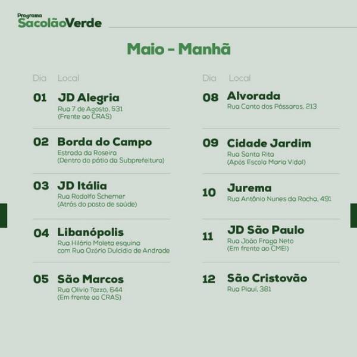Click the right column Dia header
The height and width of the screenshot is (357, 357).
(x=209, y=78)
